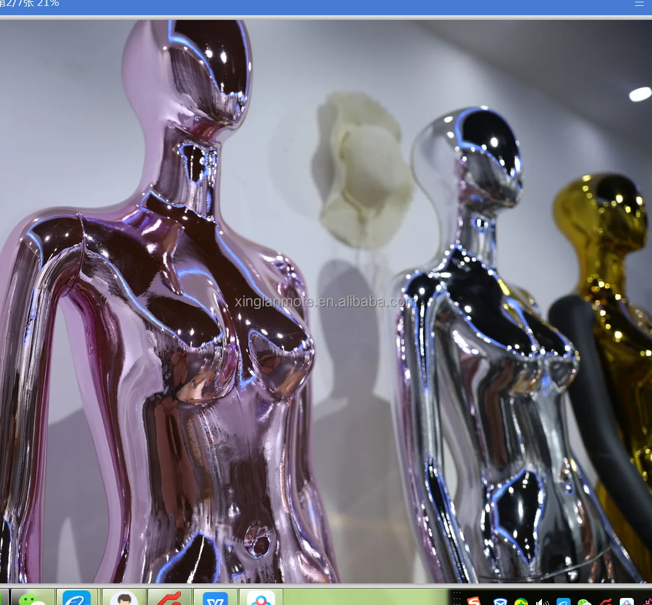Screen dimensions: 652x605
Task: Click the 第2/7张 image counter
Action: [16, 4]
